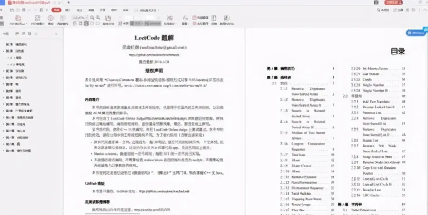Open the Weibo link at the page bottom
This screenshot has height=215, width=428.
click(152, 210)
